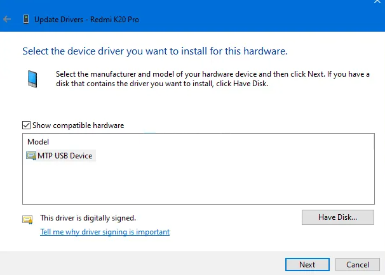Click the Select the device driver heading
Image resolution: width=385 pixels, height=275 pixels.
coord(155,50)
